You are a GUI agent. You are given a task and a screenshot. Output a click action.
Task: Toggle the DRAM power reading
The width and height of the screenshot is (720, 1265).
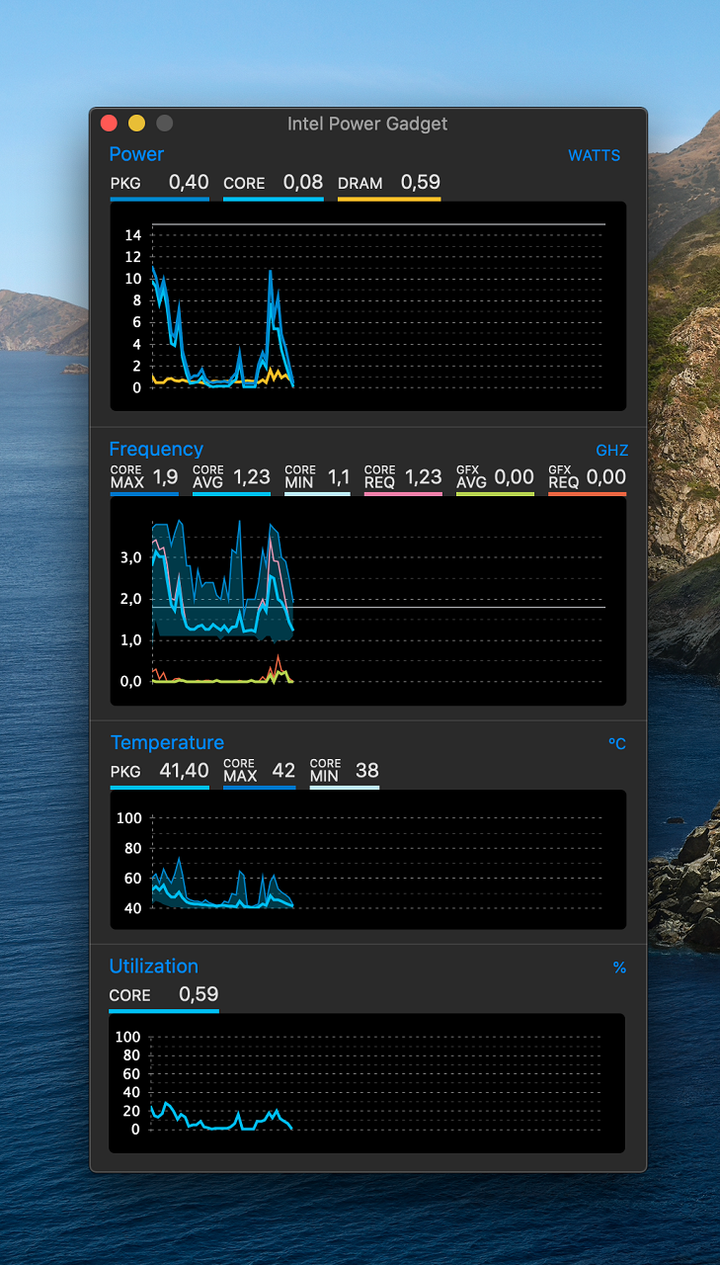[x=388, y=183]
